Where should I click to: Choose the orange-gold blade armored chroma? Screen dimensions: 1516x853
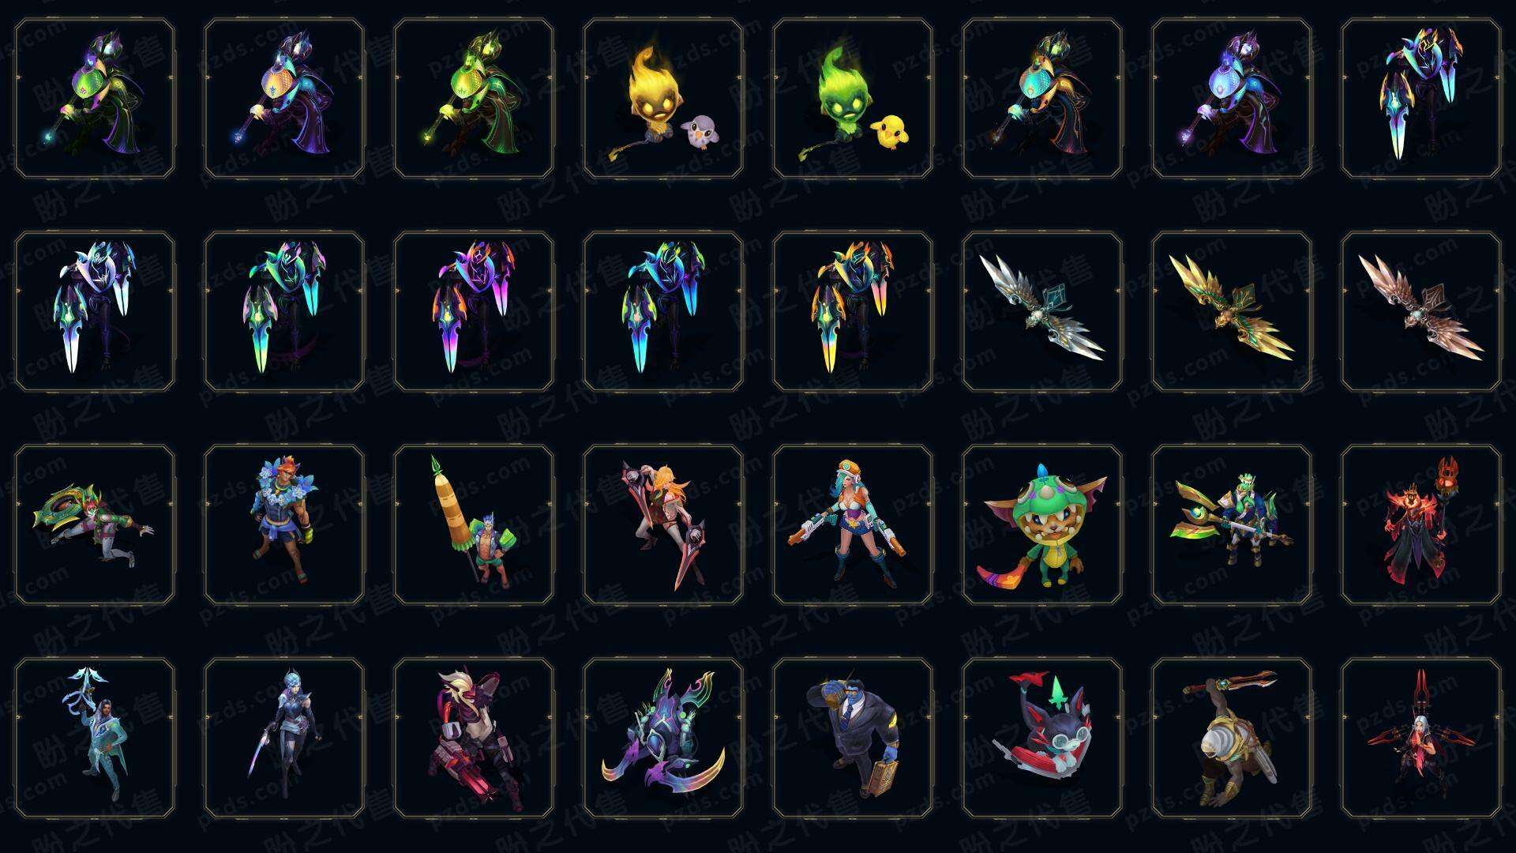coord(853,311)
